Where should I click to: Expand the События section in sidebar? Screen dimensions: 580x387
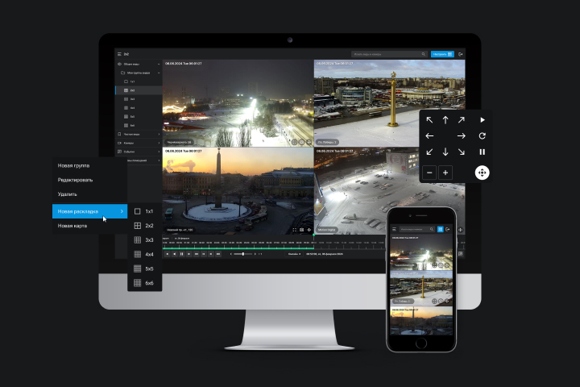139,152
